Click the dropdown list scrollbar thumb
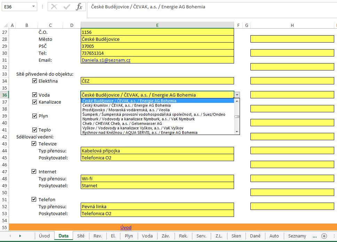Image resolution: width=337 pixels, height=242 pixels. 237,116
